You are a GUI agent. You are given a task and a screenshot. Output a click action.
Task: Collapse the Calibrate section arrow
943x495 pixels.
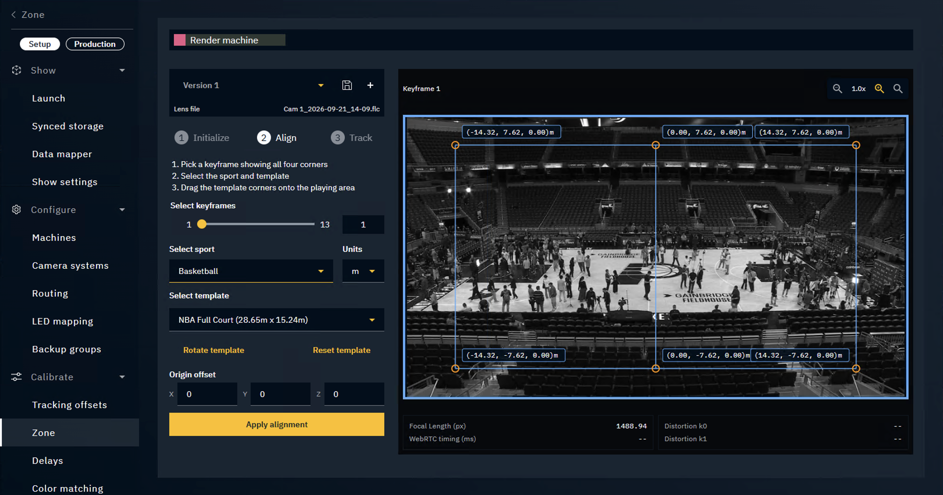click(122, 377)
